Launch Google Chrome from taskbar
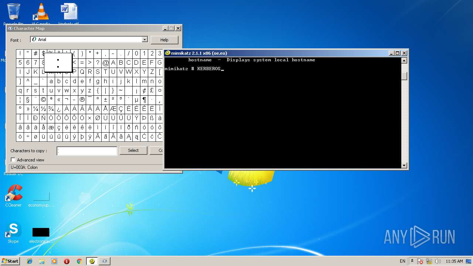 tap(79, 261)
